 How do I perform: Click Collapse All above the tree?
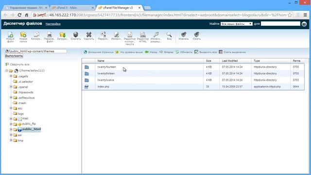[17, 65]
